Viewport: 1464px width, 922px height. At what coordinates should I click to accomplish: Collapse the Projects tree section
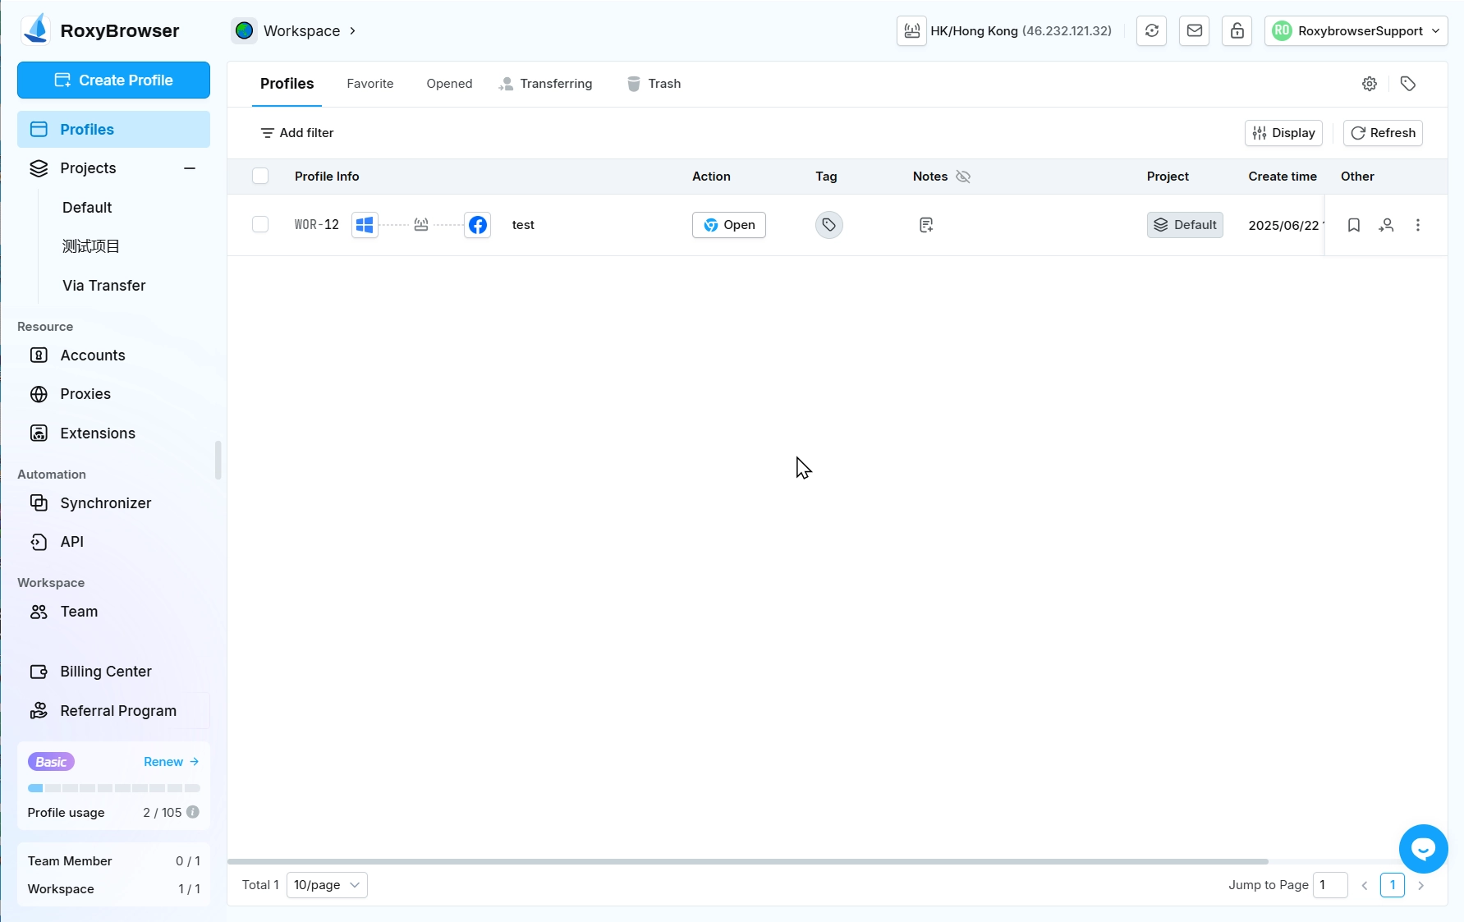pyautogui.click(x=190, y=168)
